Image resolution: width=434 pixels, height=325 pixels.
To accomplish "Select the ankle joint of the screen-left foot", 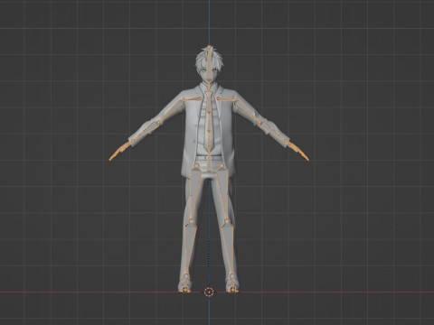I will [186, 275].
